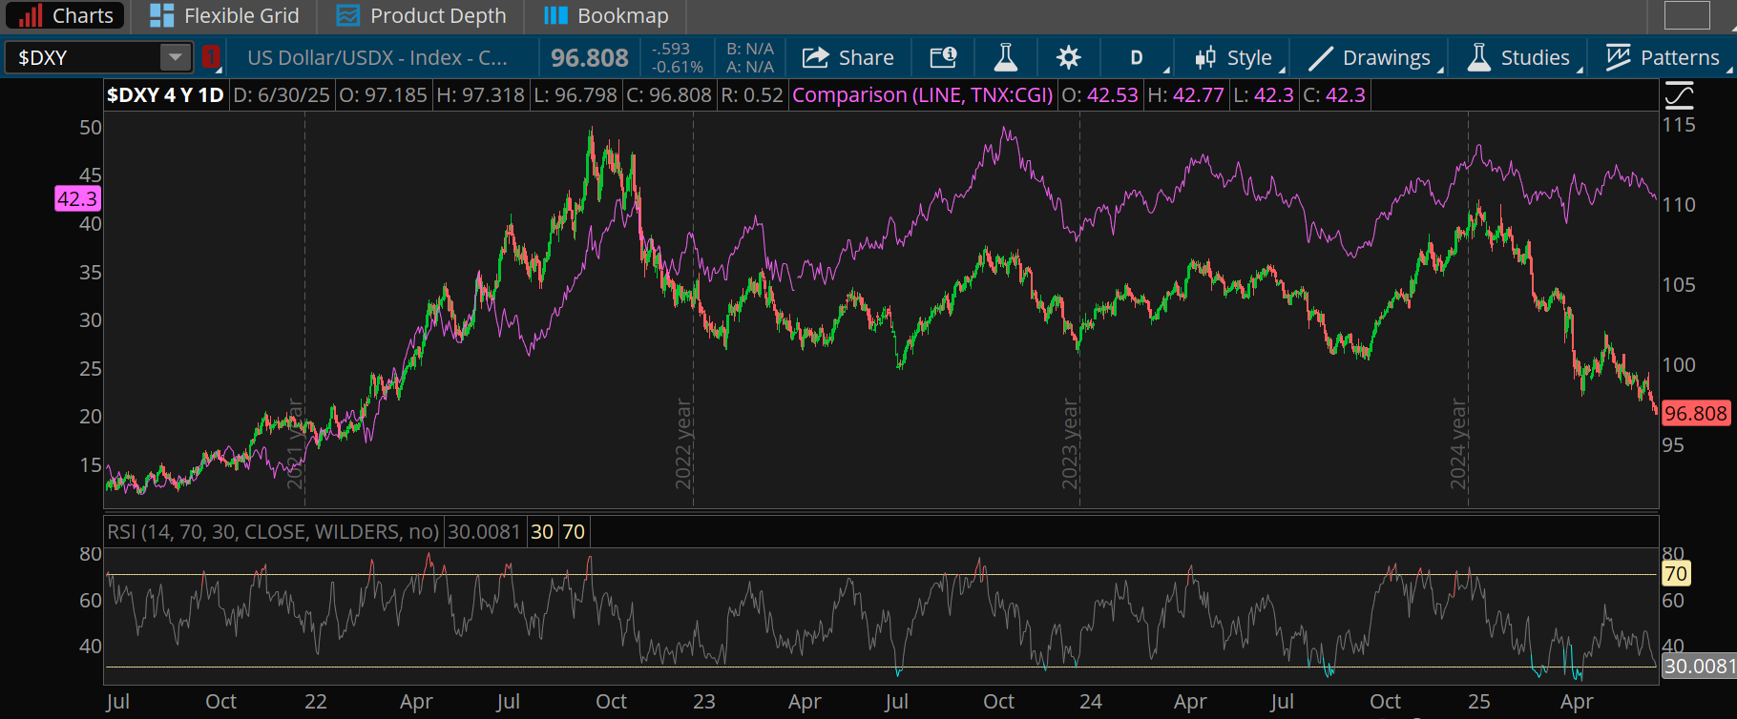
Task: Click the US Dollar/USDX description text
Action: click(377, 57)
